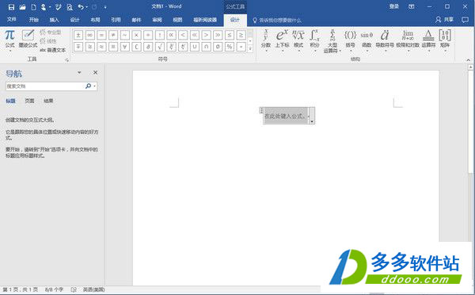Open the Pages (页面) tab in navigation pane
Image resolution: width=475 pixels, height=295 pixels.
pos(29,101)
